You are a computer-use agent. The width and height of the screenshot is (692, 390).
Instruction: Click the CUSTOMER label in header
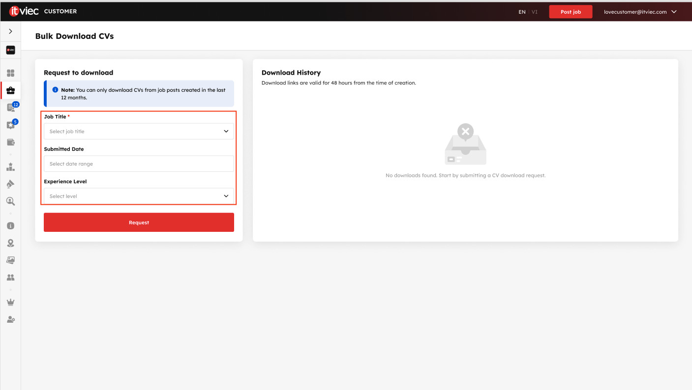click(60, 11)
